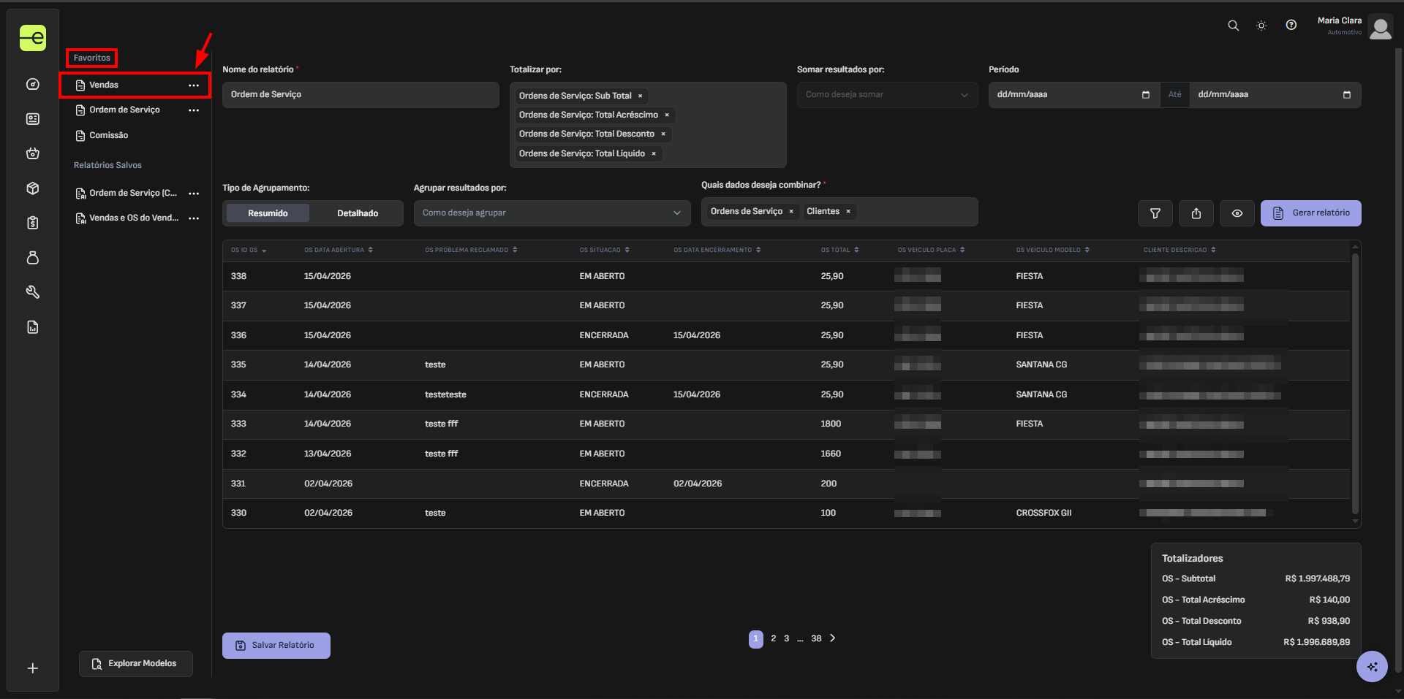
Task: Open the wrench tools sidebar icon
Action: pyautogui.click(x=33, y=292)
